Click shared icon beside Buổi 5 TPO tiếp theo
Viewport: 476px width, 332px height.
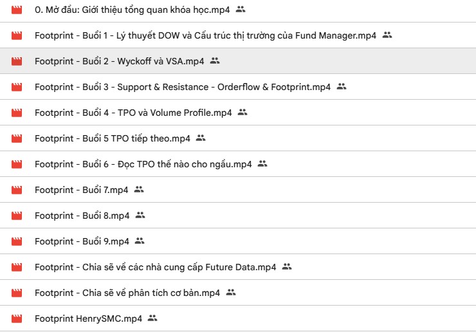[201, 138]
